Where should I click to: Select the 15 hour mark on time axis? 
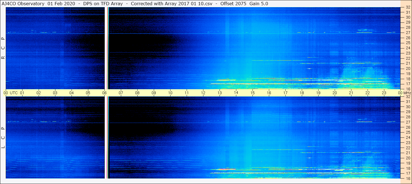[x=252, y=93]
